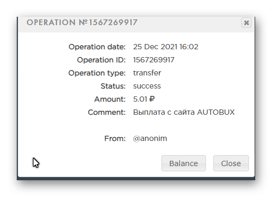Image resolution: width=272 pixels, height=197 pixels.
Task: Click the 'From:' label
Action: pos(115,138)
